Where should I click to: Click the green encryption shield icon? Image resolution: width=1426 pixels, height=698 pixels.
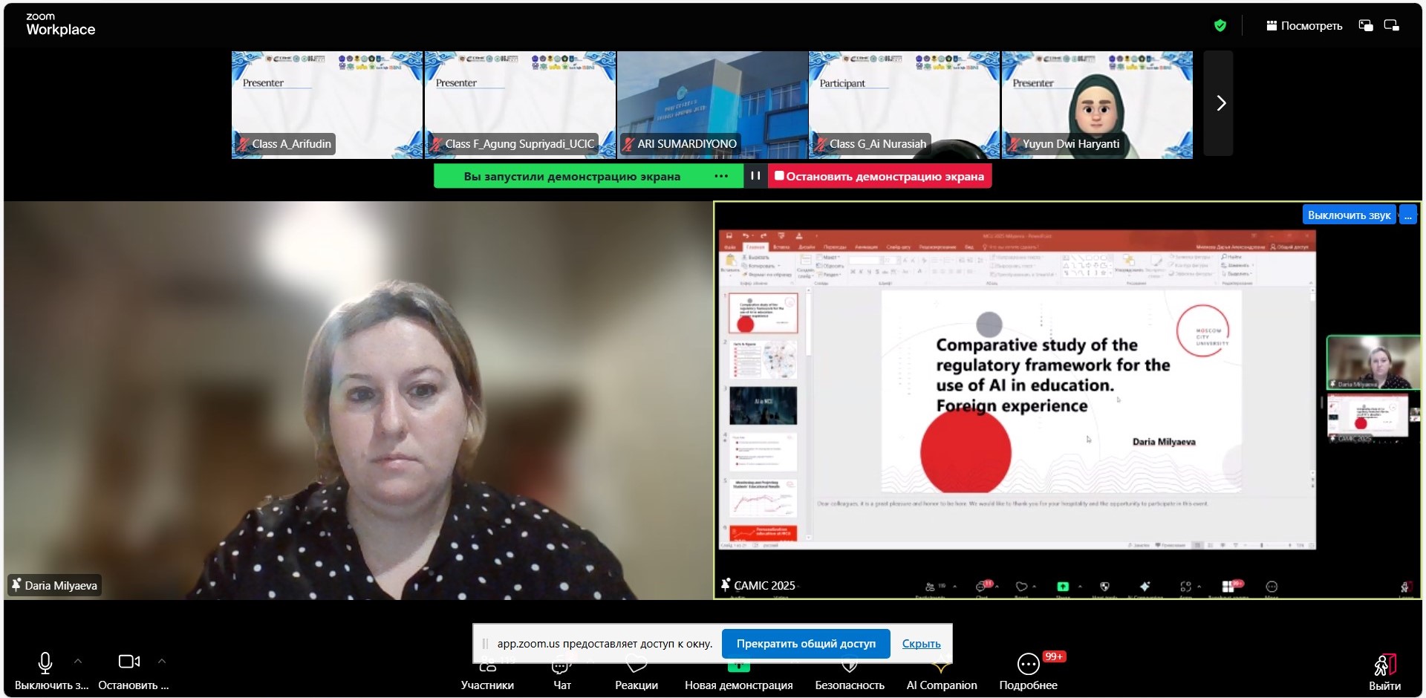(1220, 26)
